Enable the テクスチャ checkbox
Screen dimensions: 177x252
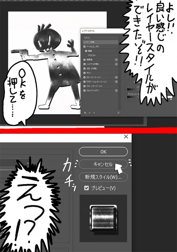[86, 55]
